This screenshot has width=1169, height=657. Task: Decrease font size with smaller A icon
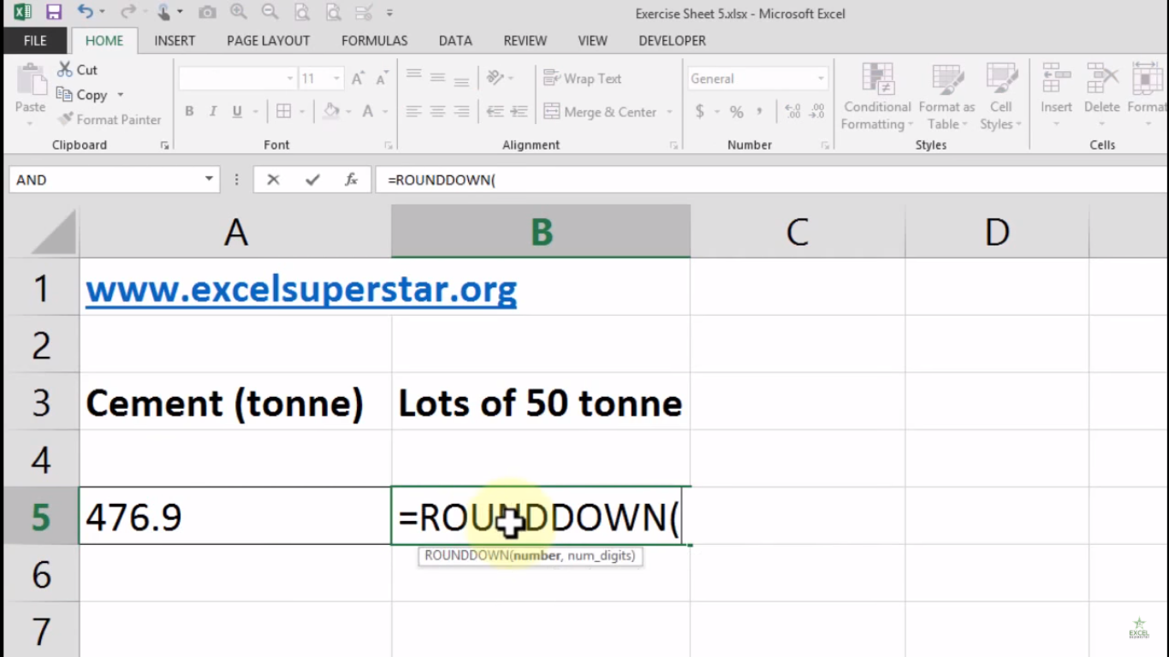pyautogui.click(x=381, y=79)
